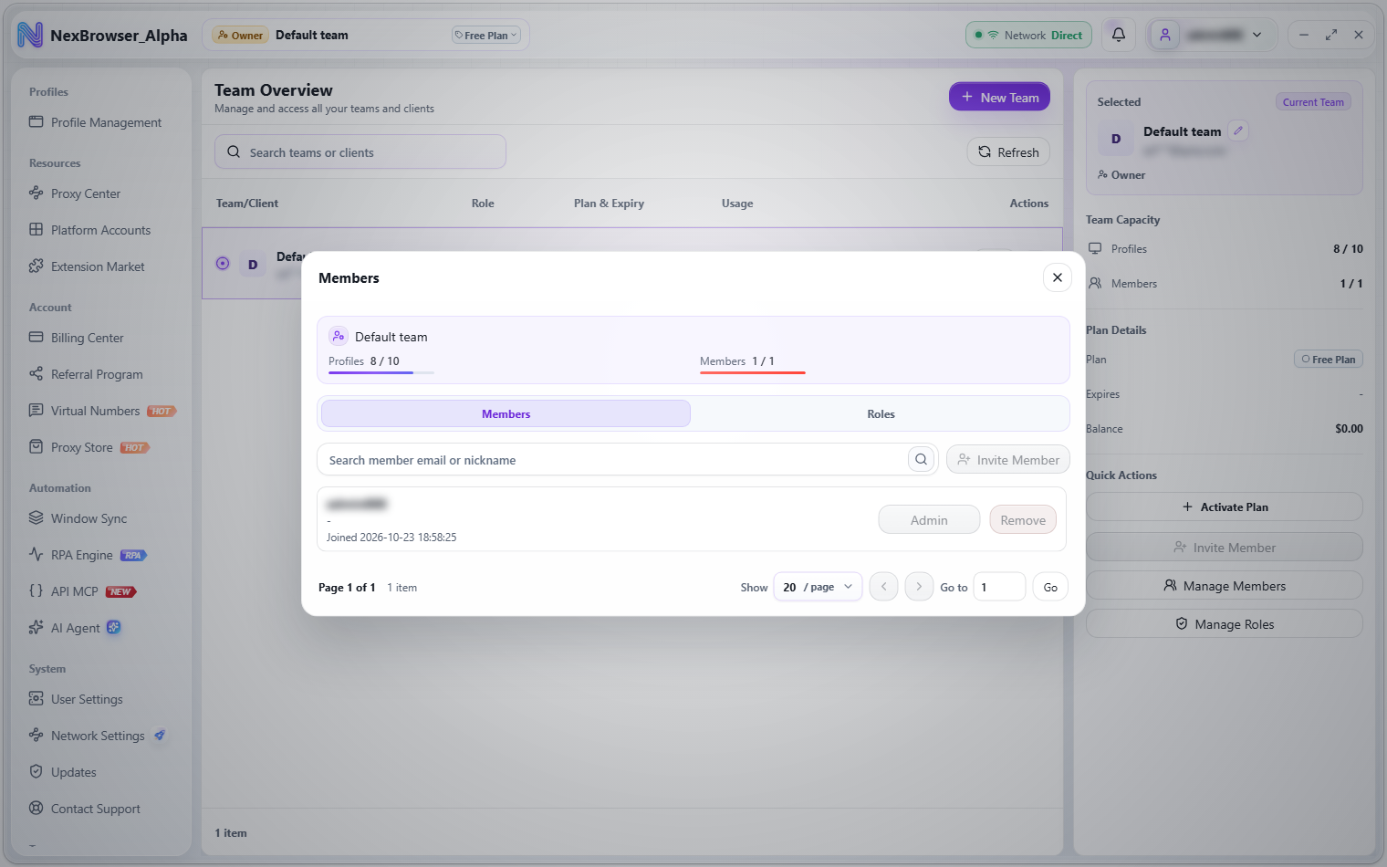Open Billing Center in sidebar
The width and height of the screenshot is (1387, 867).
pos(77,338)
